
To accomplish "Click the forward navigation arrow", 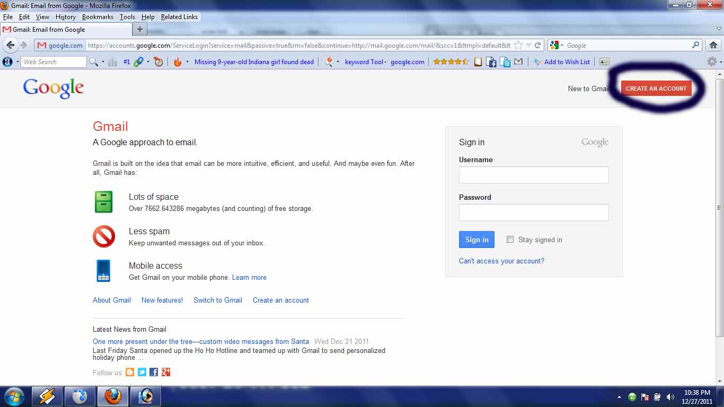I will click(x=23, y=45).
